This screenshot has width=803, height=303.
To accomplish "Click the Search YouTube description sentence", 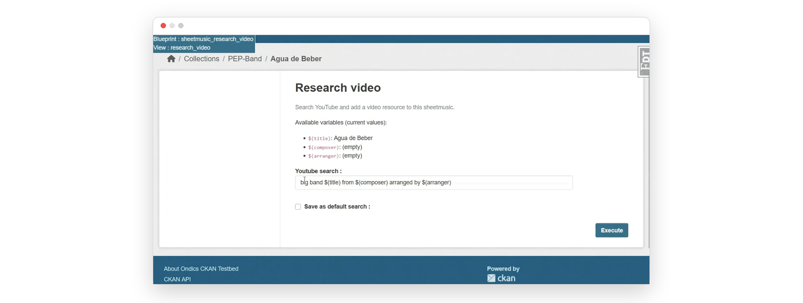I will point(375,107).
